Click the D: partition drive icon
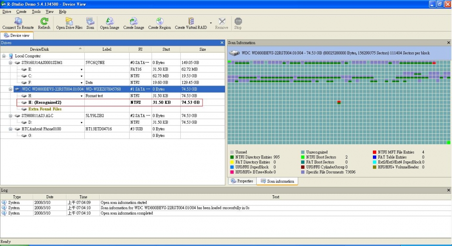Screen dimensions: 452x246 tap(24, 122)
